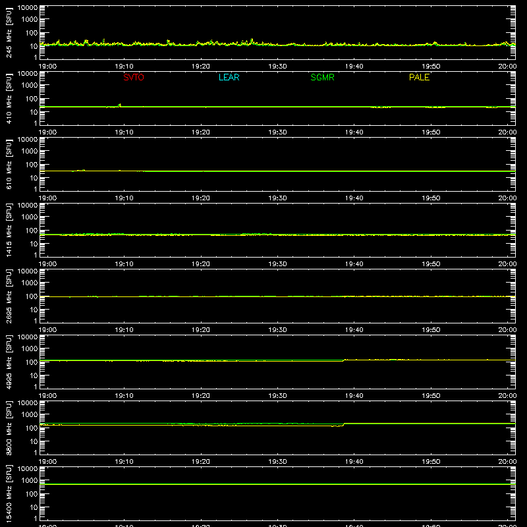Select the 2695 MHz [SFU] axis title
The image size is (527, 527).
9,296
